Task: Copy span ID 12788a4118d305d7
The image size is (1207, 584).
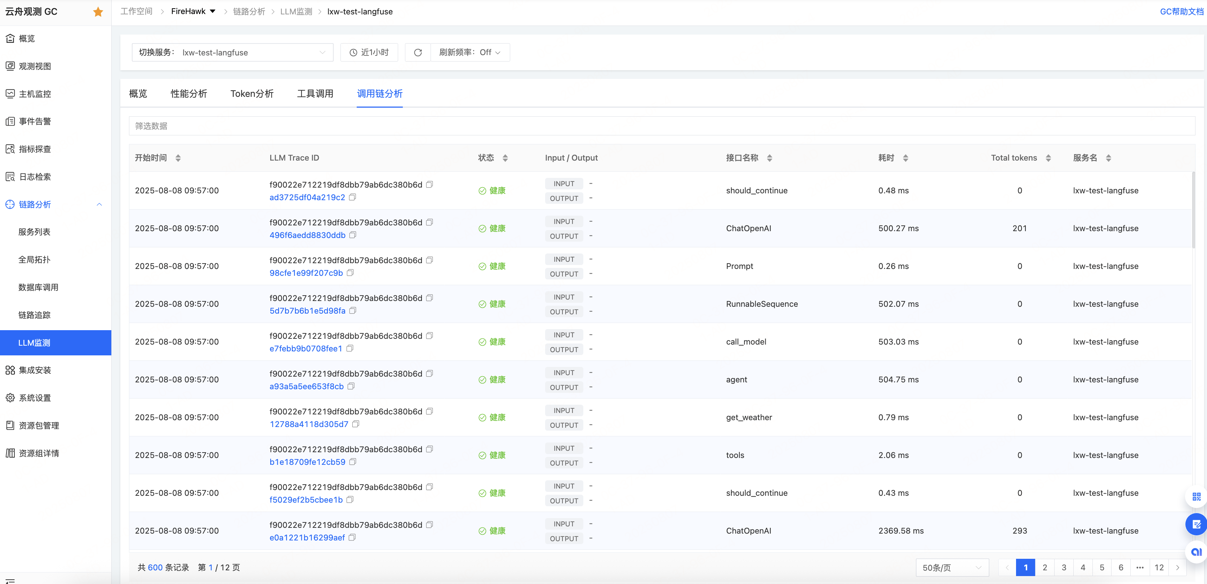Action: (356, 424)
